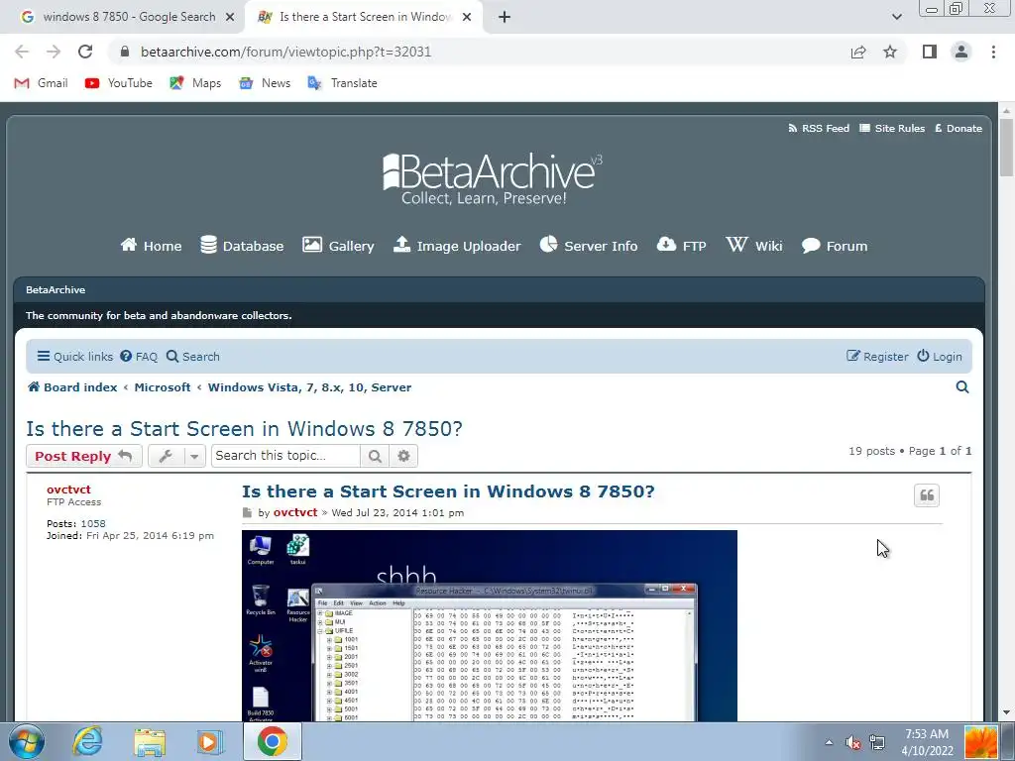The height and width of the screenshot is (761, 1015).
Task: Open the FTP navigation item
Action: [x=681, y=246]
